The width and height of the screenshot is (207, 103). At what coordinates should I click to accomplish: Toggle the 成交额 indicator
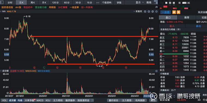tap(13, 100)
